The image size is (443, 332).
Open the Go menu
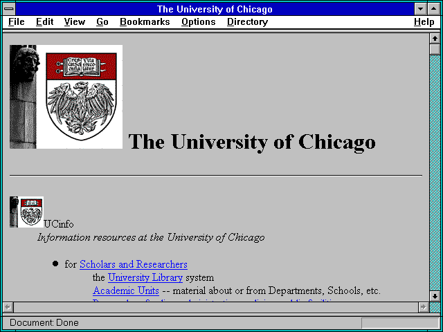click(102, 21)
